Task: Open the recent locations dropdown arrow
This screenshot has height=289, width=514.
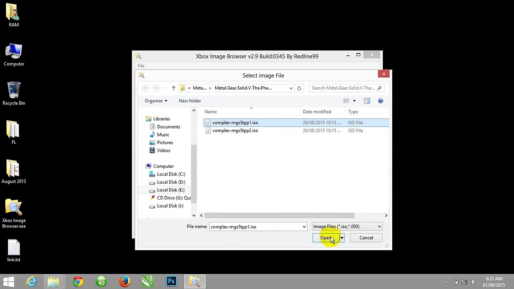Action: click(x=165, y=88)
